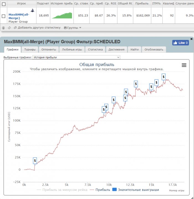
Task: Click the player badge icon beside MaxBMM
Action: point(32,11)
